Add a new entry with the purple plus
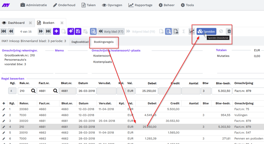 tap(56, 31)
